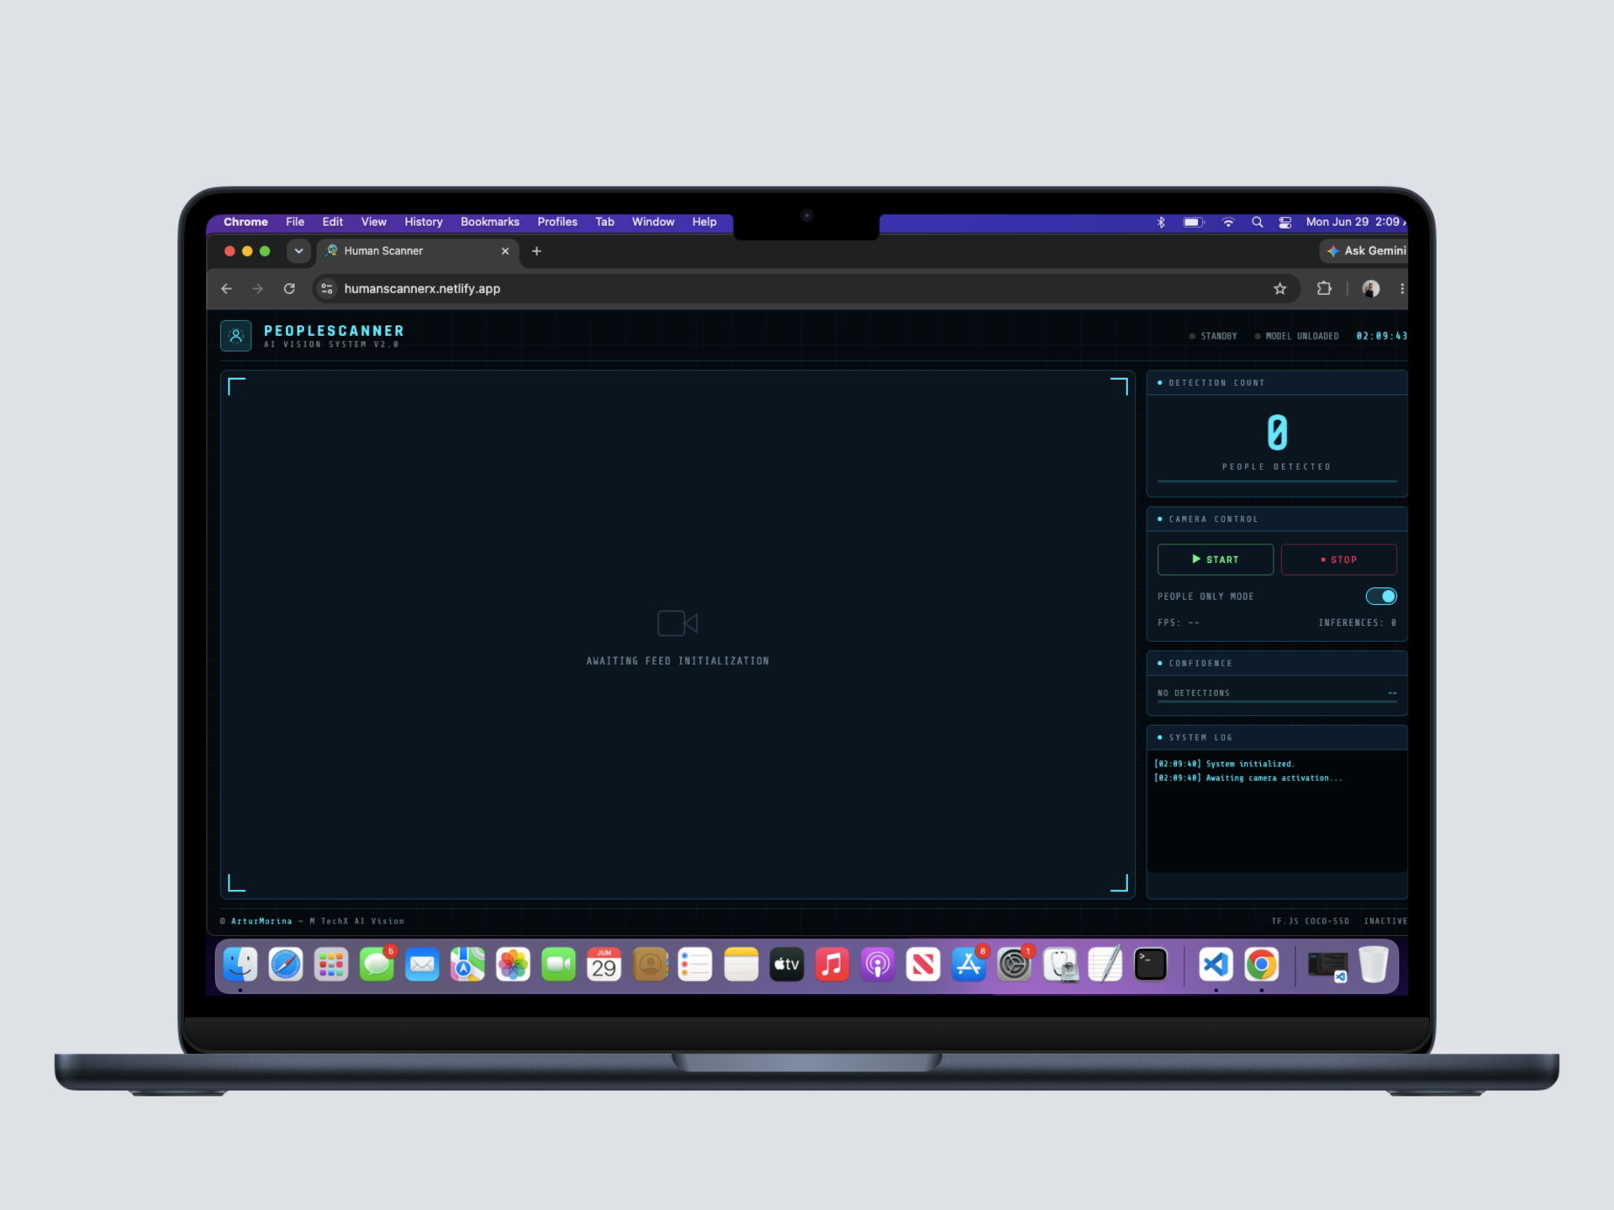
Task: Open Maps from the dock
Action: (x=467, y=965)
